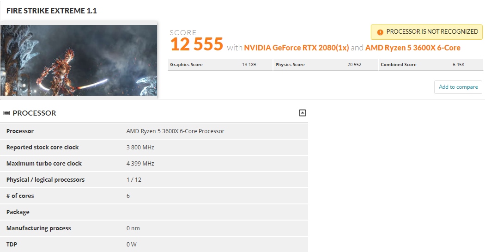Click the Fire Strike benchmark thumbnail image
The height and width of the screenshot is (252, 485).
[79, 61]
